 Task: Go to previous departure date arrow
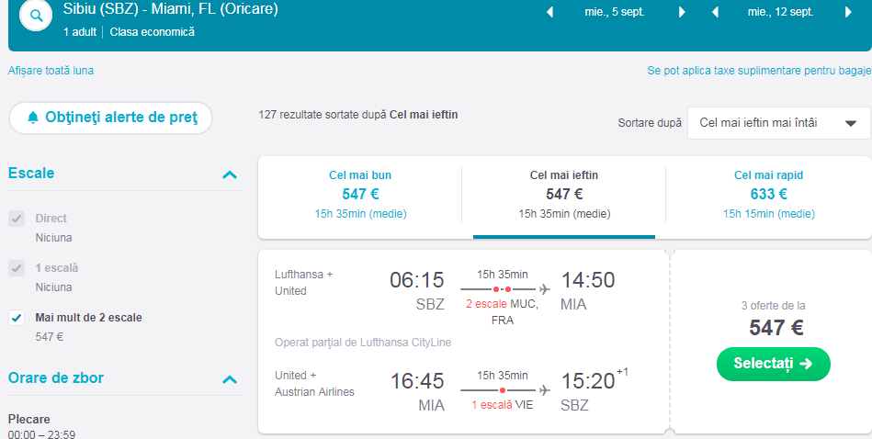tap(550, 13)
